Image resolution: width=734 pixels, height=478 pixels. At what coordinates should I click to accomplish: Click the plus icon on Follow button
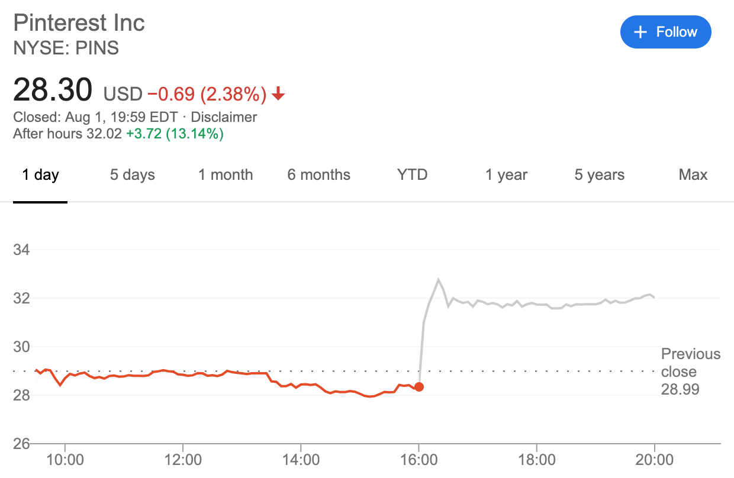pos(640,32)
